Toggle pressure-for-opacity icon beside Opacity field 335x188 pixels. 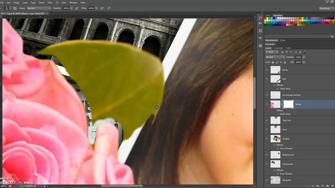[76, 8]
